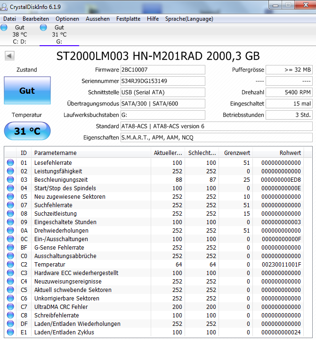Image resolution: width=316 pixels, height=340 pixels.
Task: Click the Übertragungsmodus field SATA/300 | SATA/600
Action: coord(162,104)
